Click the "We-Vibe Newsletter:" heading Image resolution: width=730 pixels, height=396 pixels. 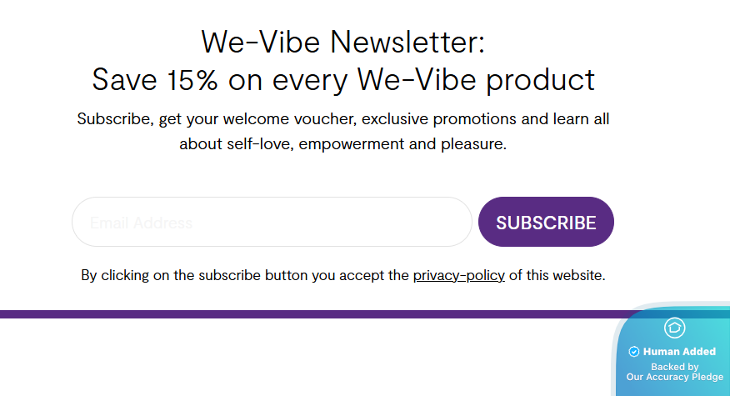pyautogui.click(x=342, y=41)
